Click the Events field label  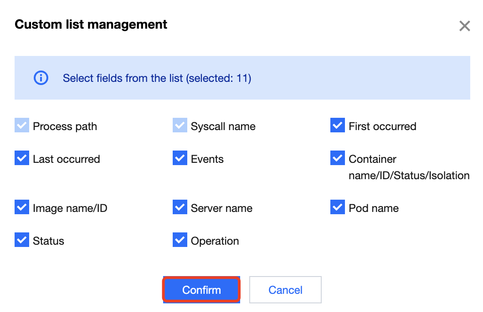tap(207, 159)
